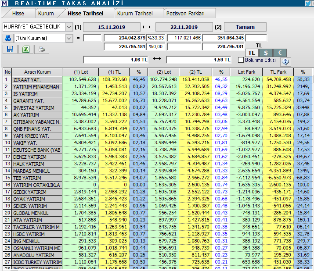Click the 22.11.2019 end date button
The width and height of the screenshot is (314, 271).
[x=184, y=27]
